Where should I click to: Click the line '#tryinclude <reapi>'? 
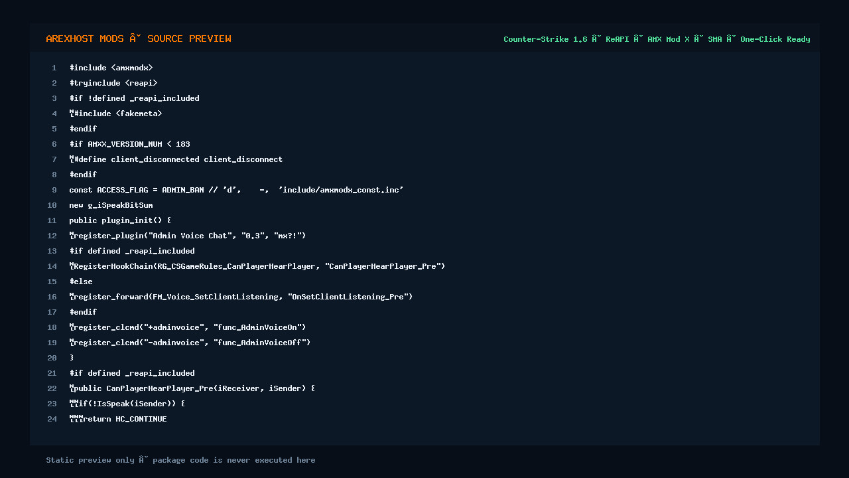pyautogui.click(x=113, y=83)
